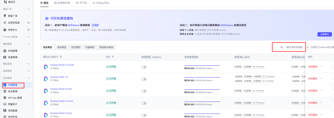This screenshot has width=334, height=118.
Task: Switch to the 模型 top tab
Action: coord(44,3)
